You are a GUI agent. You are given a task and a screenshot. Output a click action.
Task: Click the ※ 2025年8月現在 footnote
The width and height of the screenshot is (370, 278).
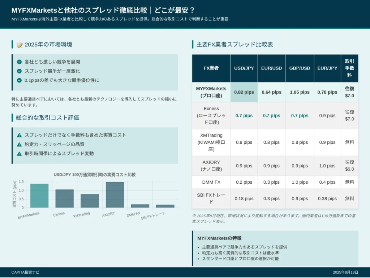[274, 219]
